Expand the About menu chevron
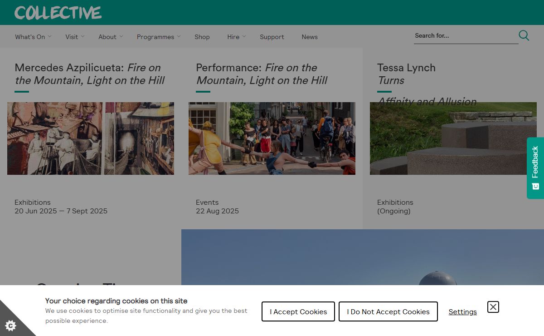544x336 pixels. [x=121, y=36]
